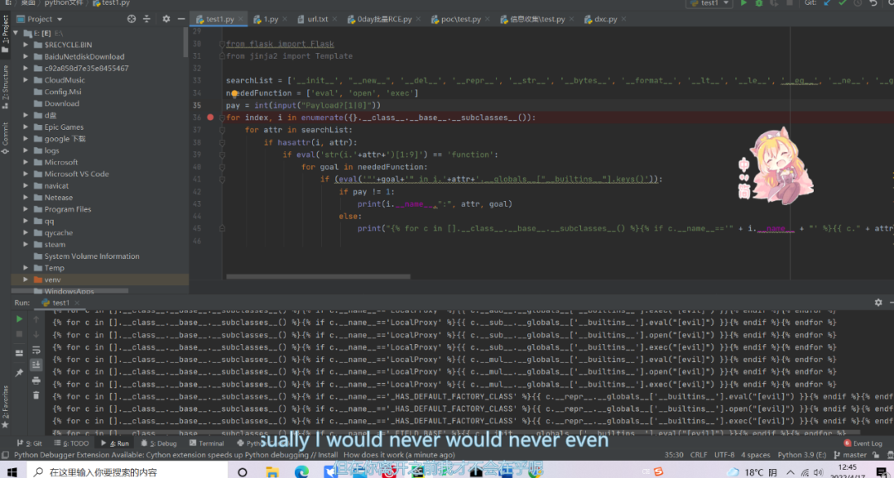Screen dimensions: 894x478
Task: Expand the Epic Games folder
Action: 26,127
